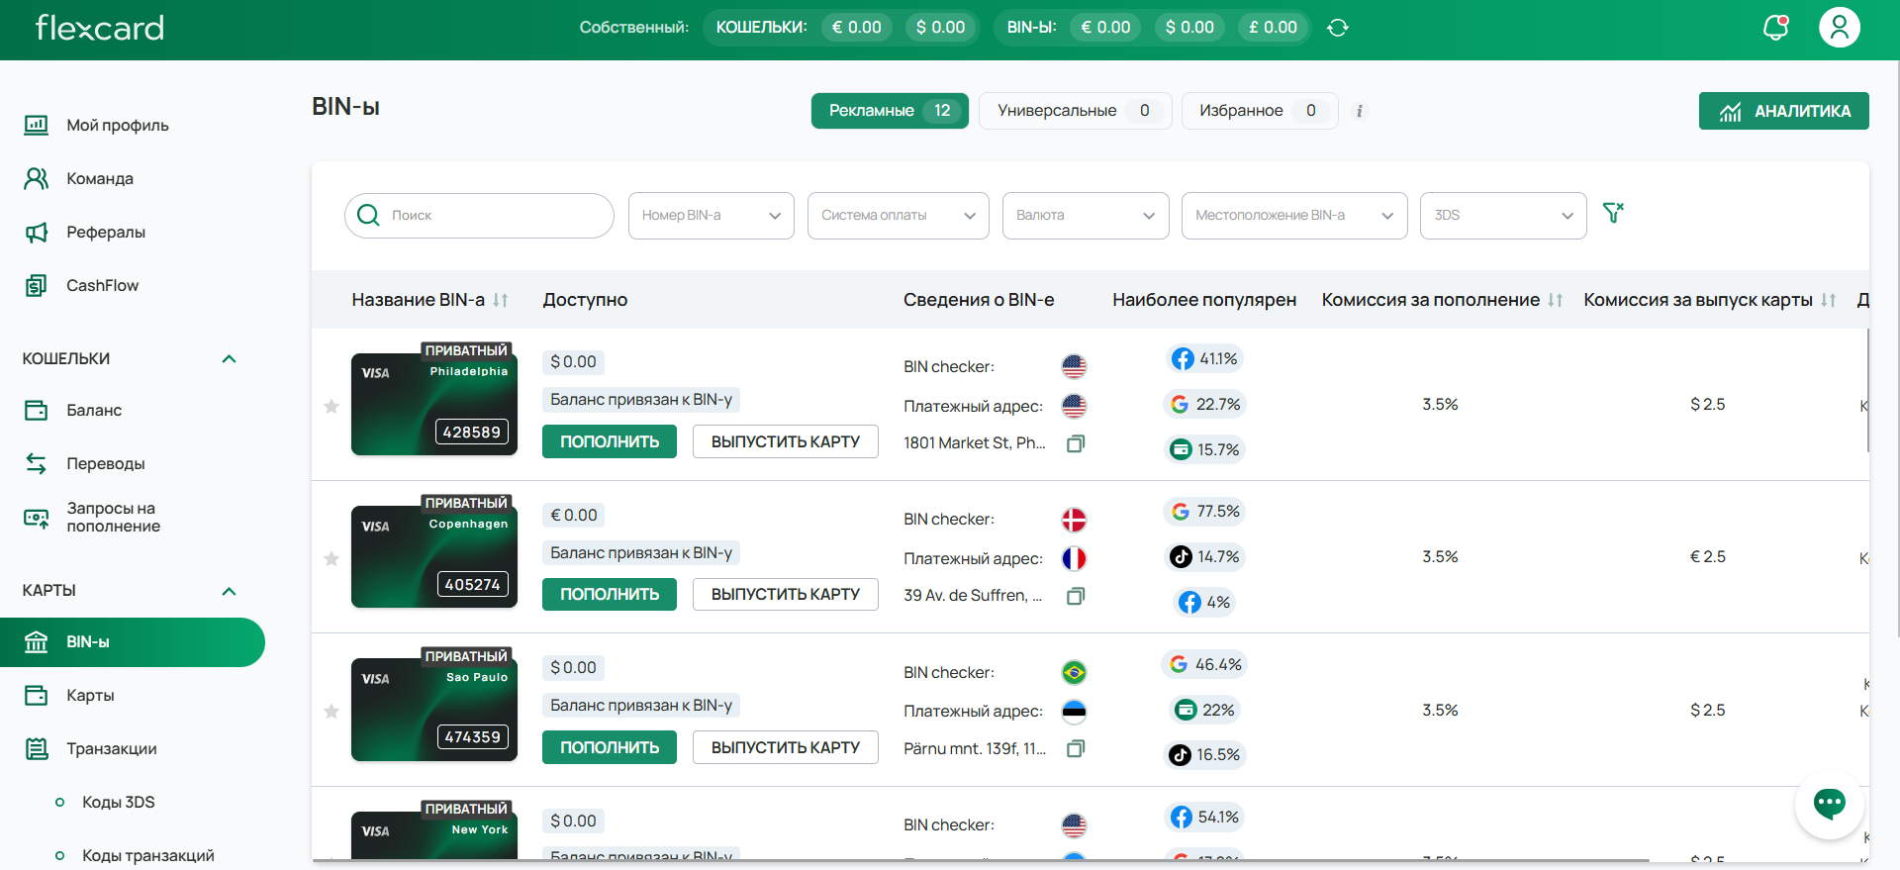Click ВЫПУСТИТЬ КАРТУ for Copenhagen BIN

click(786, 594)
